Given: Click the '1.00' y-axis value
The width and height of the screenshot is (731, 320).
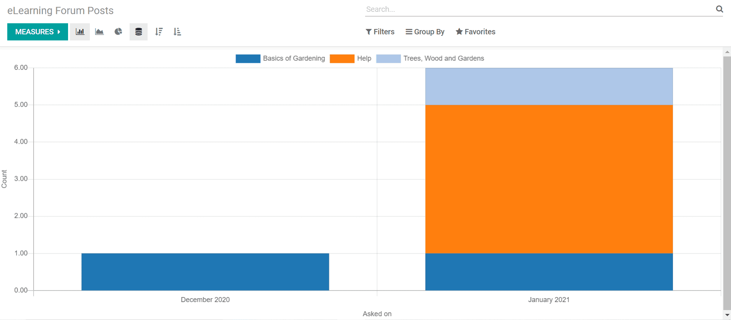Looking at the screenshot, I should click(x=21, y=253).
